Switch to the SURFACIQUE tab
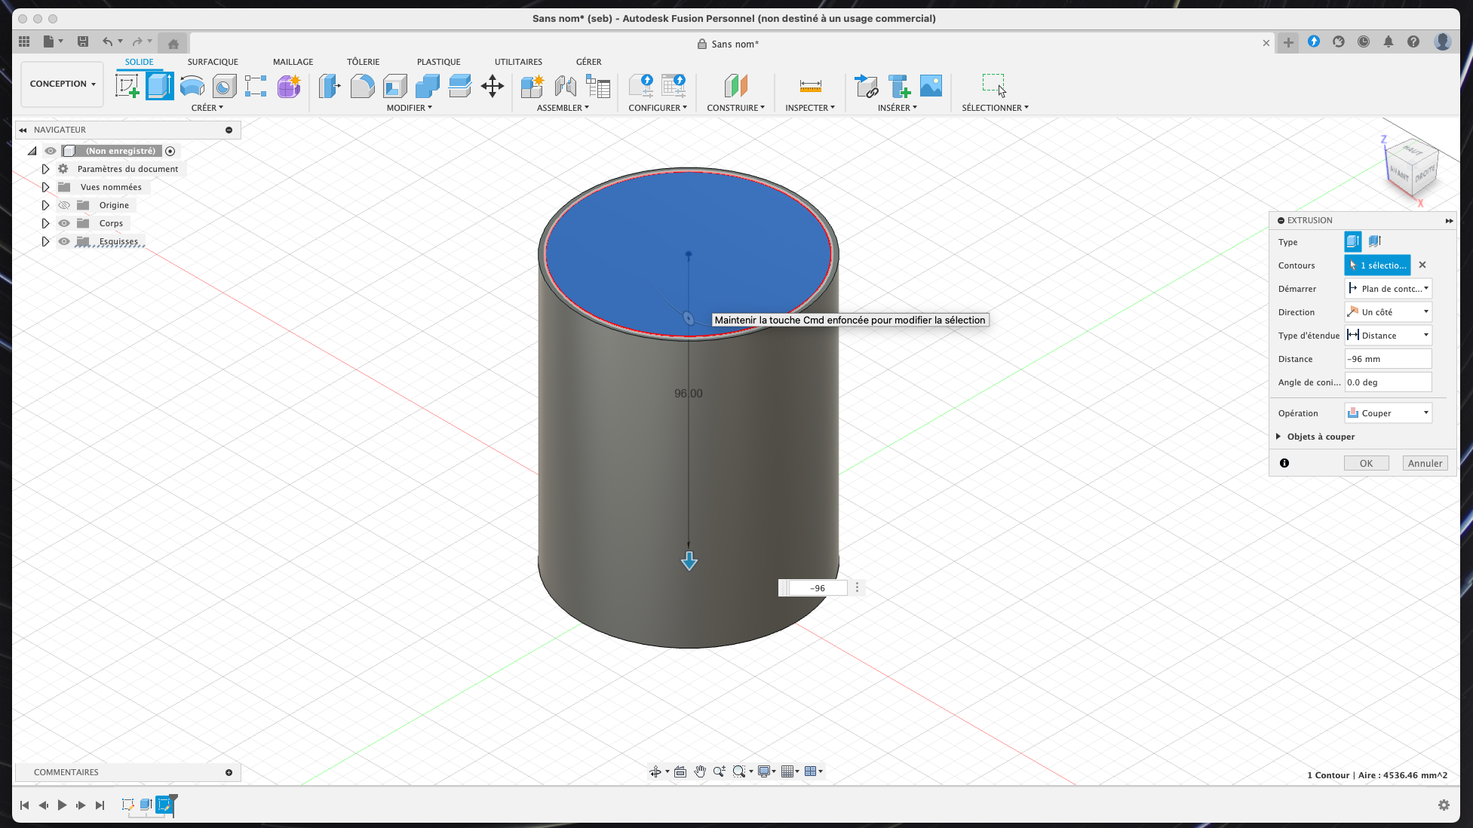The image size is (1473, 828). [213, 62]
